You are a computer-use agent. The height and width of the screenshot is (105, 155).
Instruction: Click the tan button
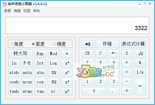point(40,91)
